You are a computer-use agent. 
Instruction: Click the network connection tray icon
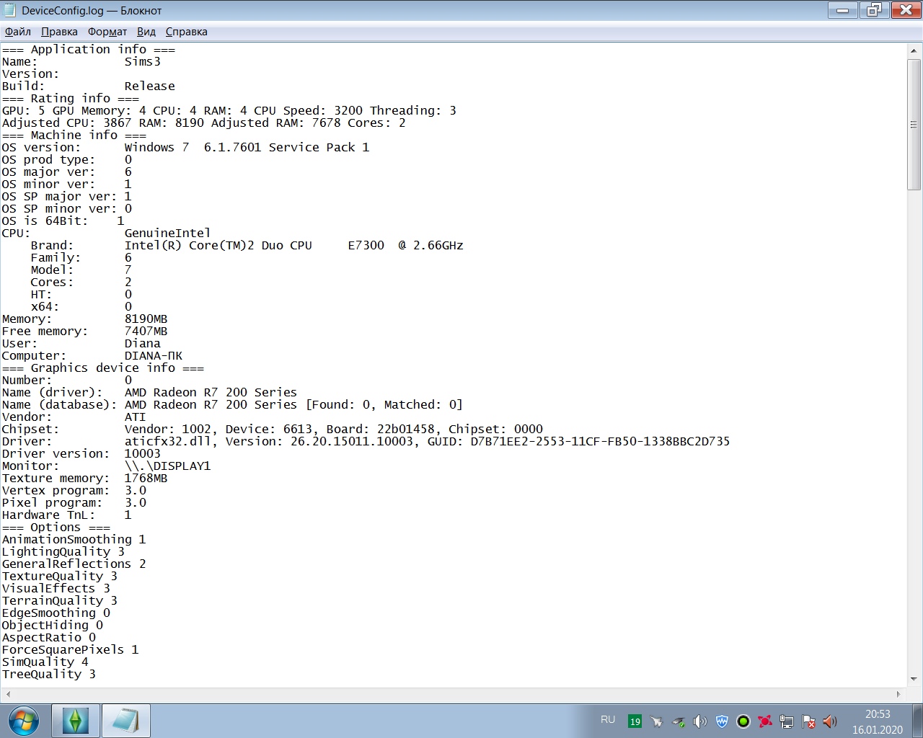[x=787, y=721]
